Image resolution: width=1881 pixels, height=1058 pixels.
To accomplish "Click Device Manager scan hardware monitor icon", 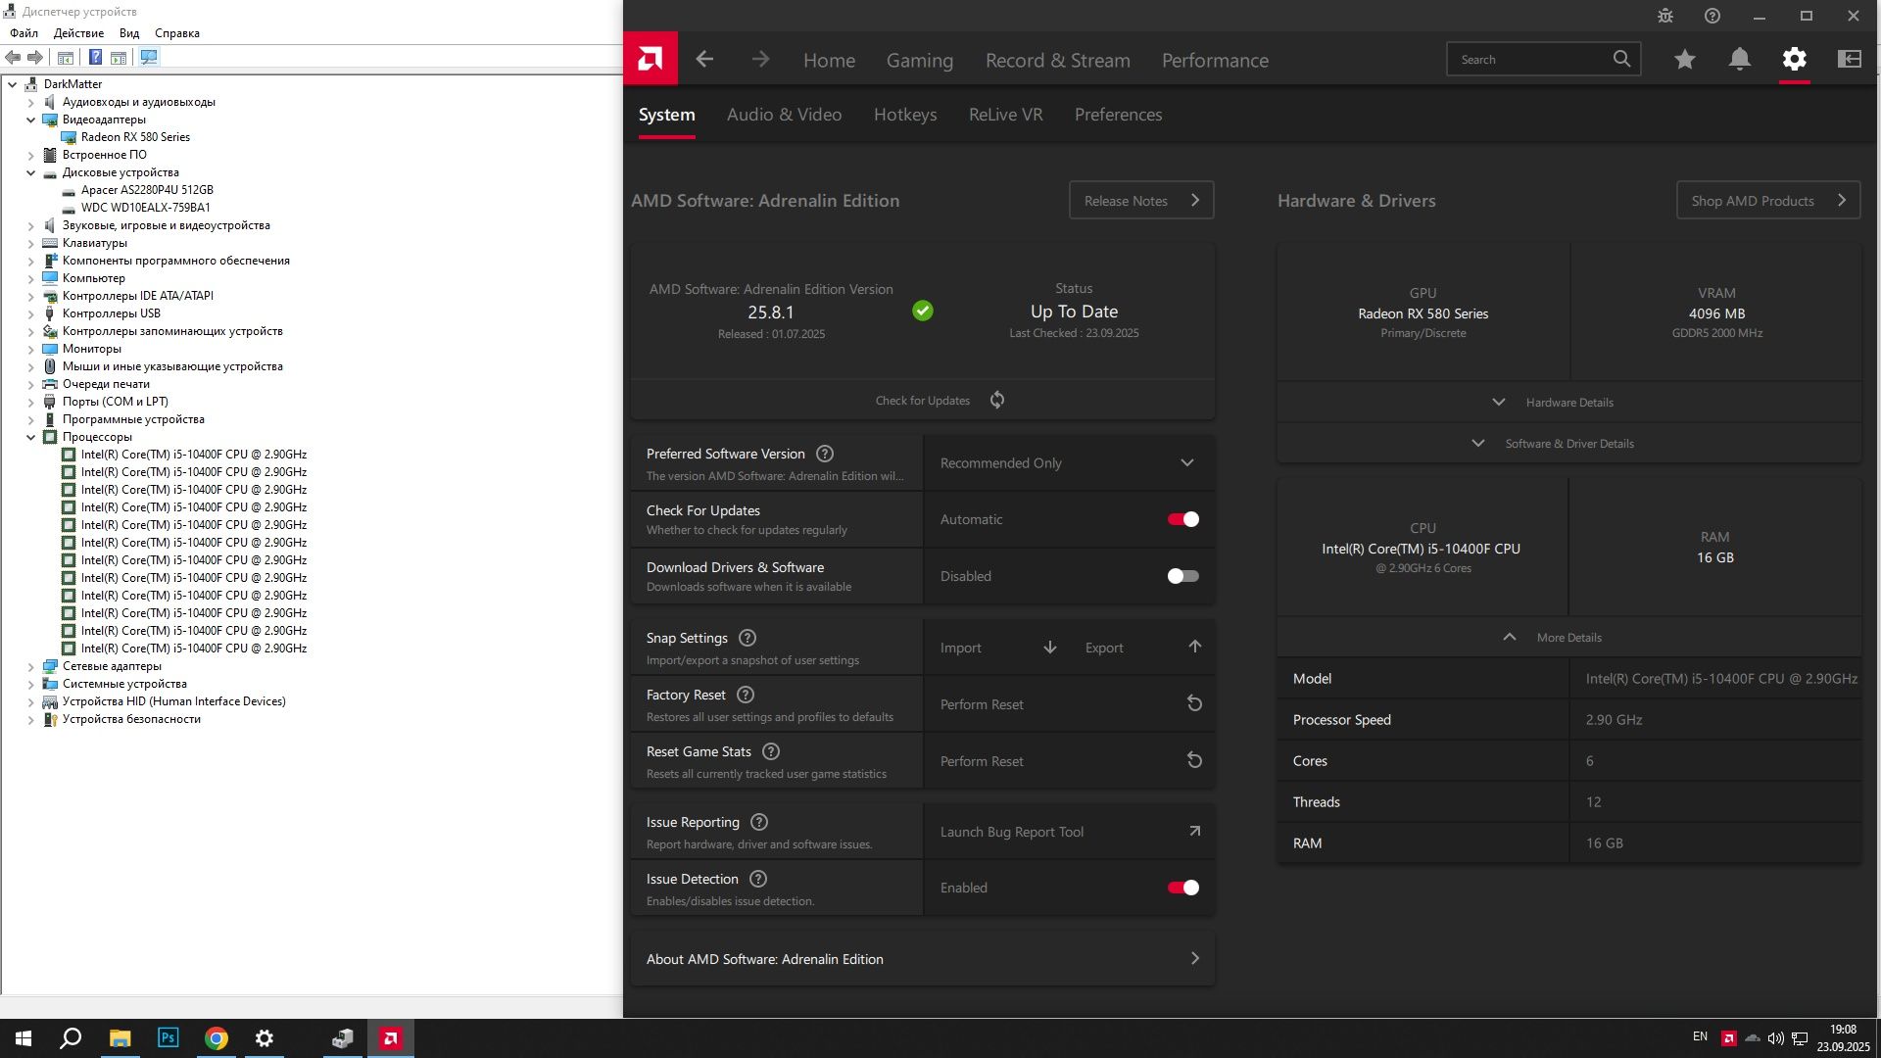I will pos(149,57).
